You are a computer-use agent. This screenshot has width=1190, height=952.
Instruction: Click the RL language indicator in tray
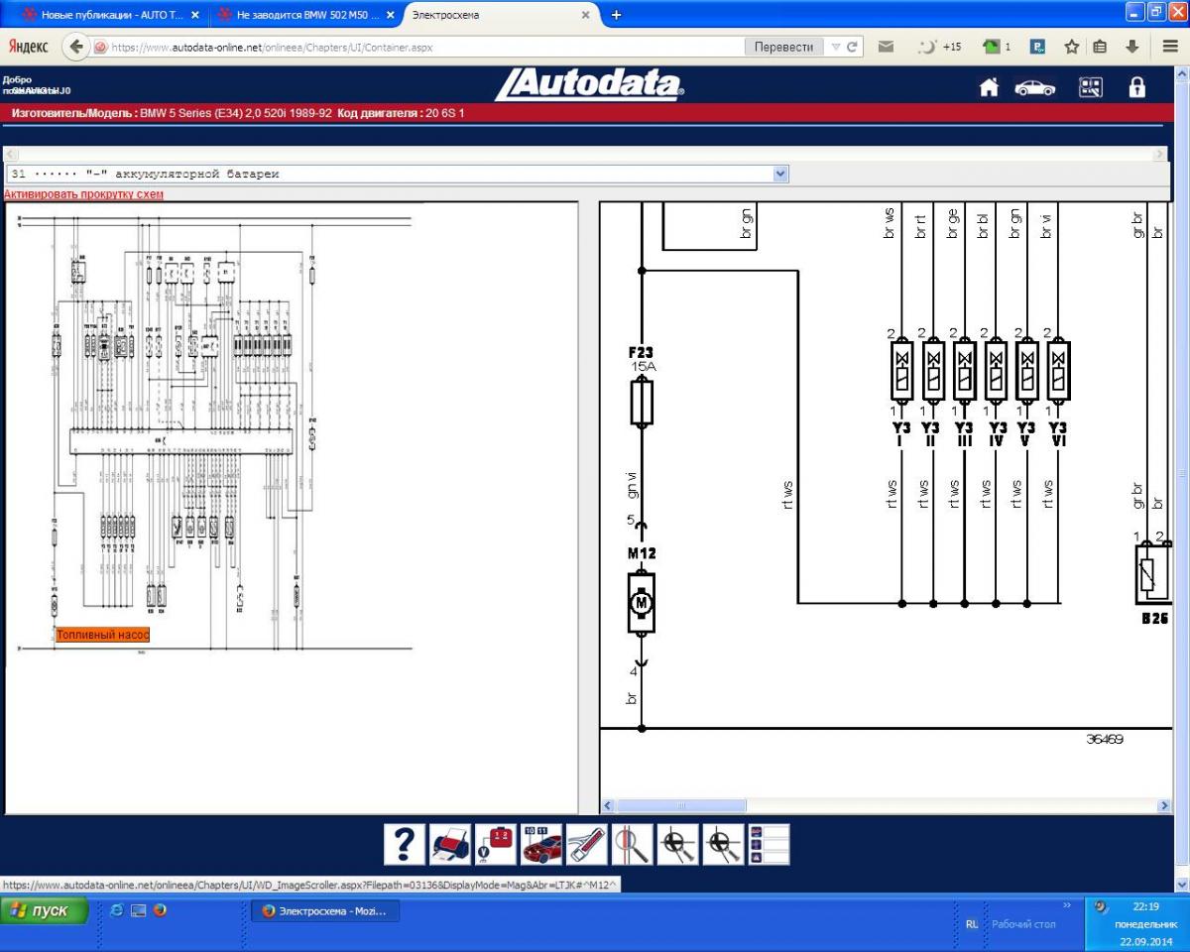pyautogui.click(x=972, y=923)
